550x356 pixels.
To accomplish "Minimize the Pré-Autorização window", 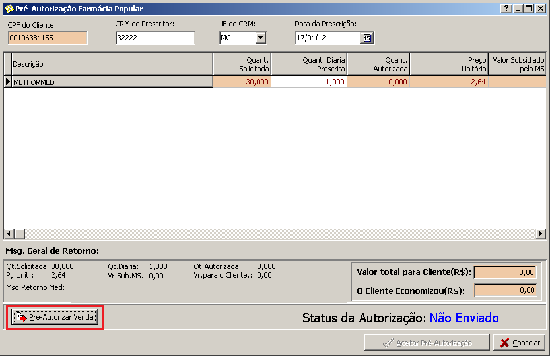I will pos(518,9).
